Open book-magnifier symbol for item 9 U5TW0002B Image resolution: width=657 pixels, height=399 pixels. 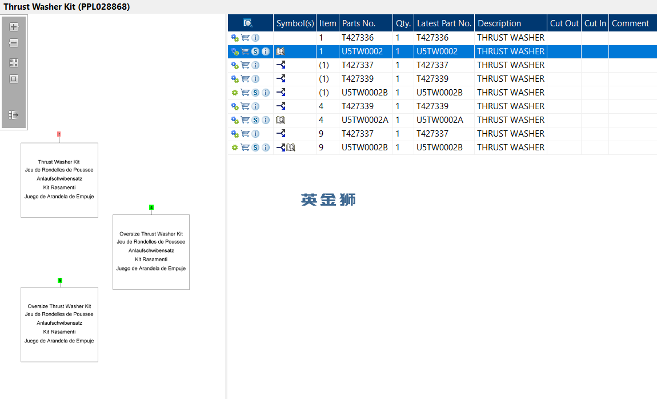coord(291,147)
